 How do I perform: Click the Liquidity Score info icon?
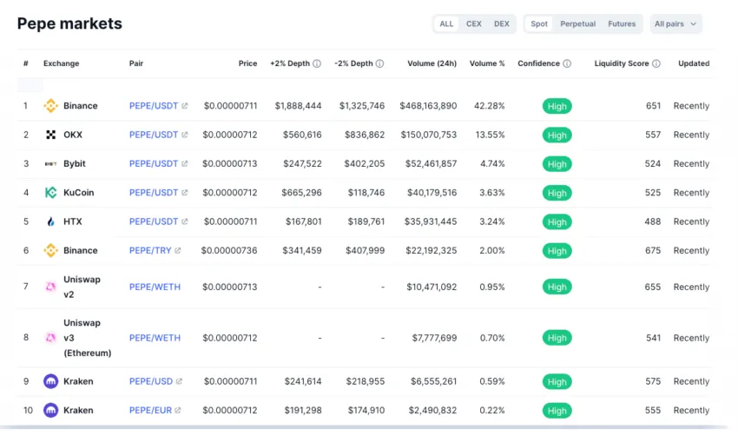656,63
